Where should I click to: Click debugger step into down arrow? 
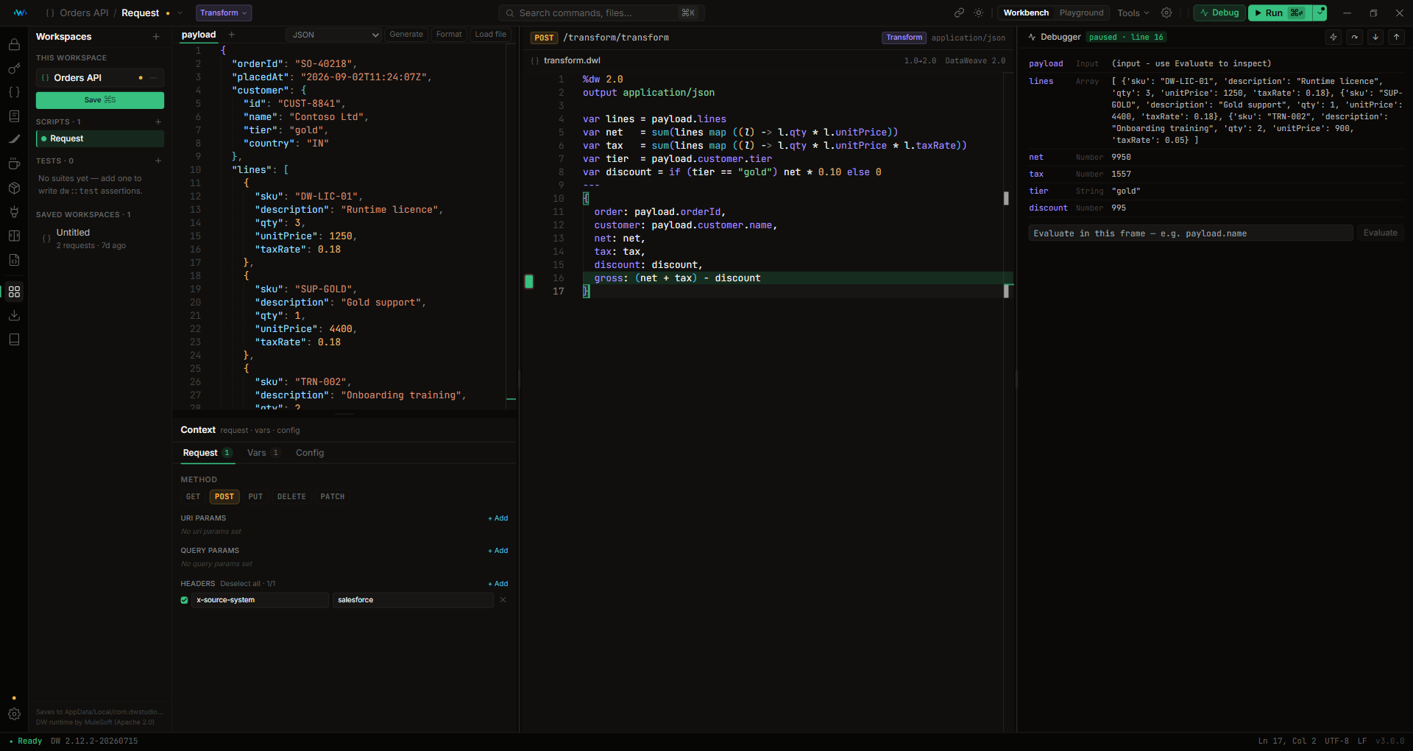(1375, 37)
